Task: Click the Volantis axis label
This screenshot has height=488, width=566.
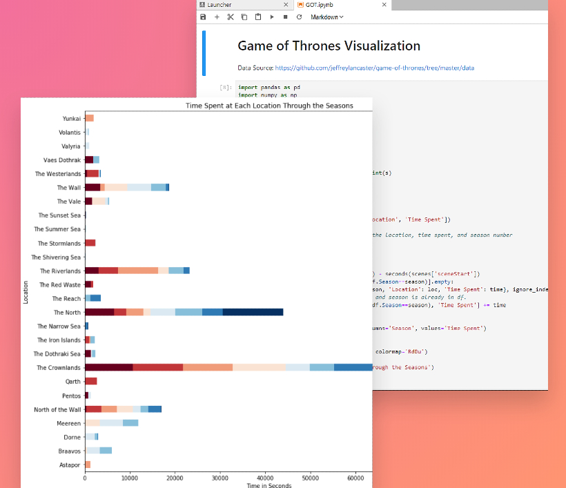Action: coord(70,133)
